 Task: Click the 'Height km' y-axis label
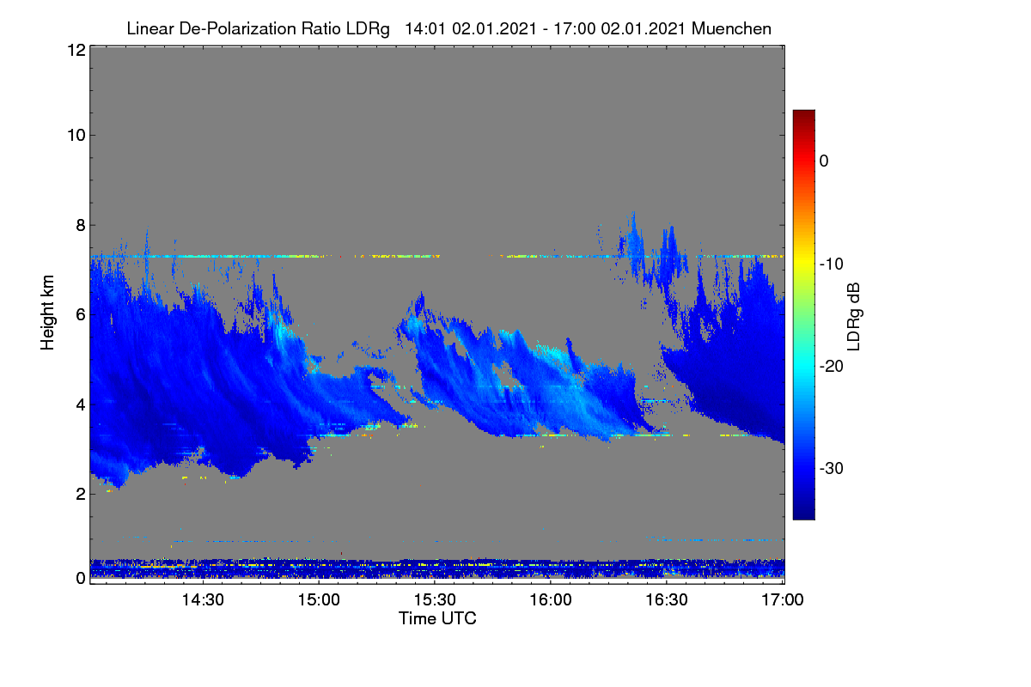coord(49,313)
